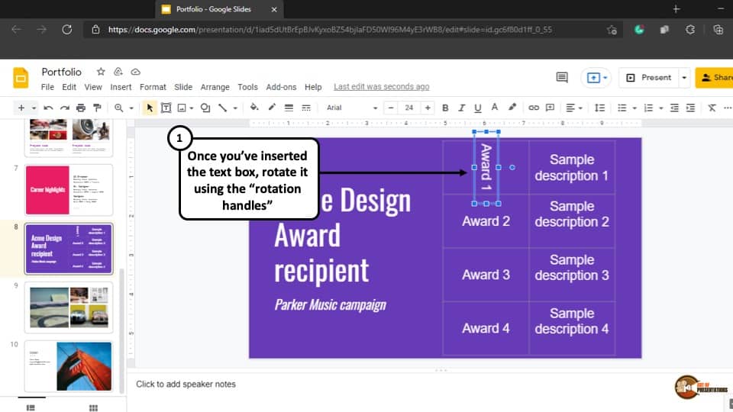733x412 pixels.
Task: Reload the page in the browser
Action: (x=67, y=30)
